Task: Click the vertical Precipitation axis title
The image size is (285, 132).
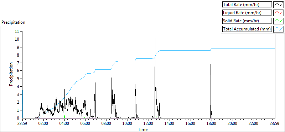Action: click(11, 74)
